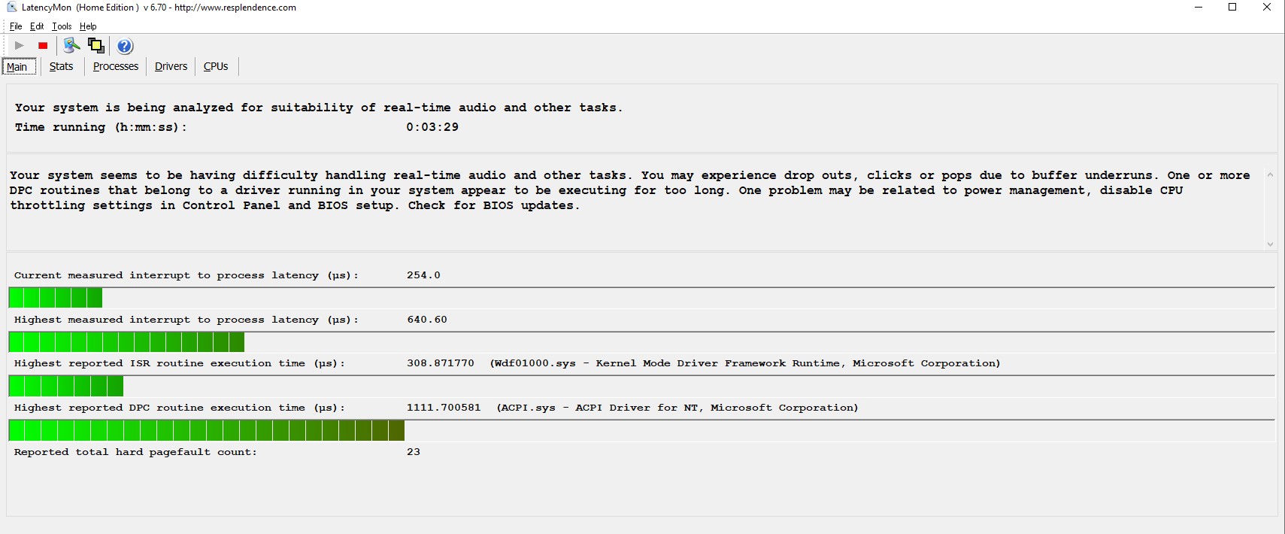Click the current interrupt latency bar

[56, 298]
